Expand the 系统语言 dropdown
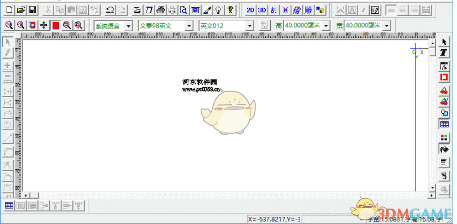The image size is (457, 224). [x=128, y=25]
